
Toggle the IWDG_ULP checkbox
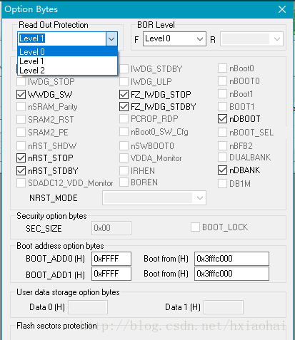pos(124,82)
